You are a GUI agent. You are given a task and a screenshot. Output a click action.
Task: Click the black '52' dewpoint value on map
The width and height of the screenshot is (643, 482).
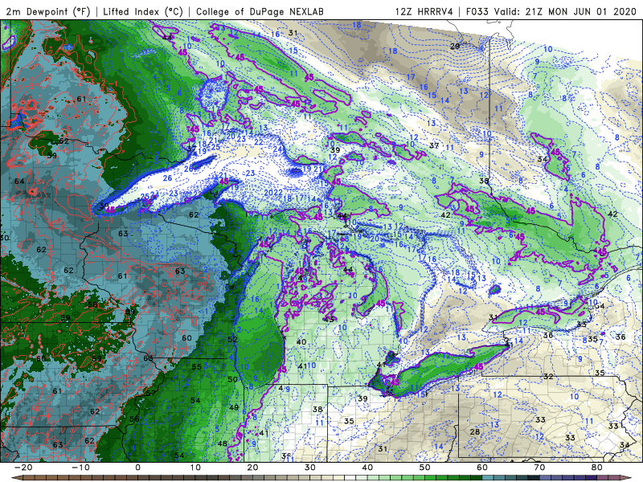232,339
